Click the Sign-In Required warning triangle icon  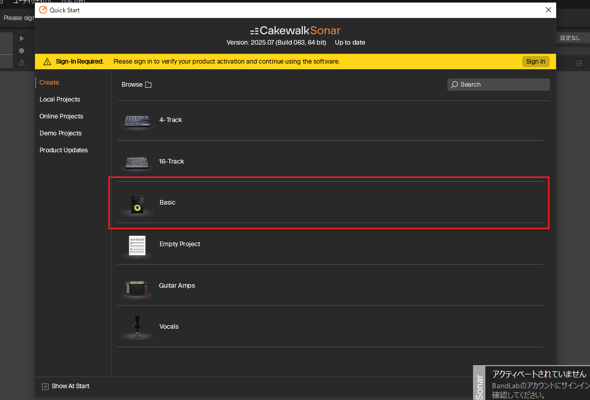47,62
